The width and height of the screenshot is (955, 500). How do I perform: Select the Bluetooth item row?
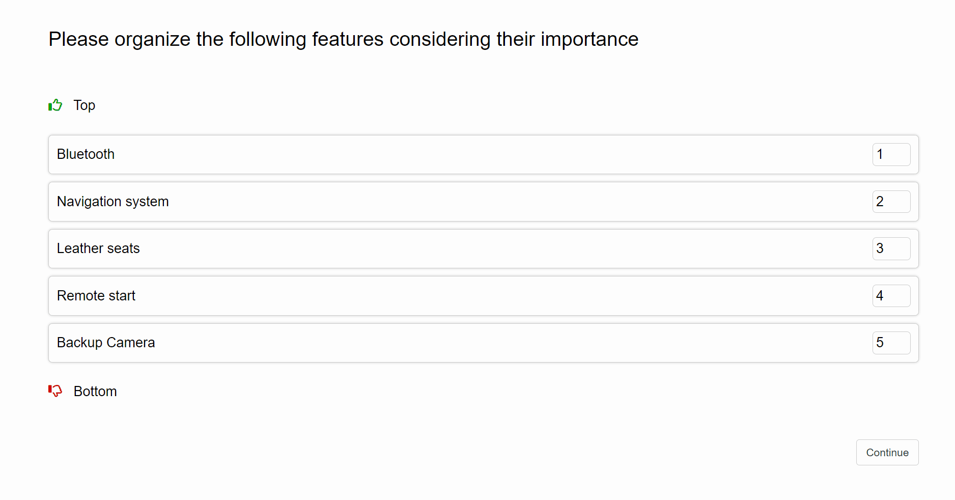458,154
